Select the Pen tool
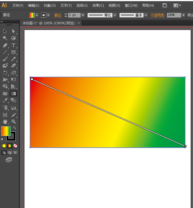 coord(5,45)
